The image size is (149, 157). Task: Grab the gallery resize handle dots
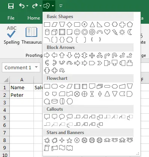[x=138, y=154]
